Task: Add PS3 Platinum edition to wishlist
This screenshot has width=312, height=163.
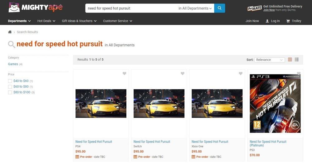Action: point(299,73)
